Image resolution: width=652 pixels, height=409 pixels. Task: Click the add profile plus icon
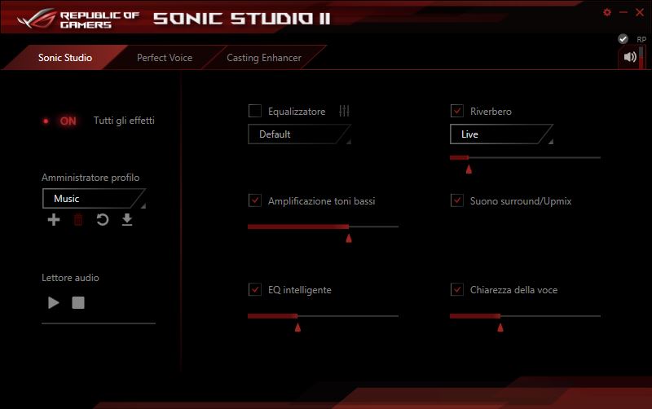click(x=54, y=220)
